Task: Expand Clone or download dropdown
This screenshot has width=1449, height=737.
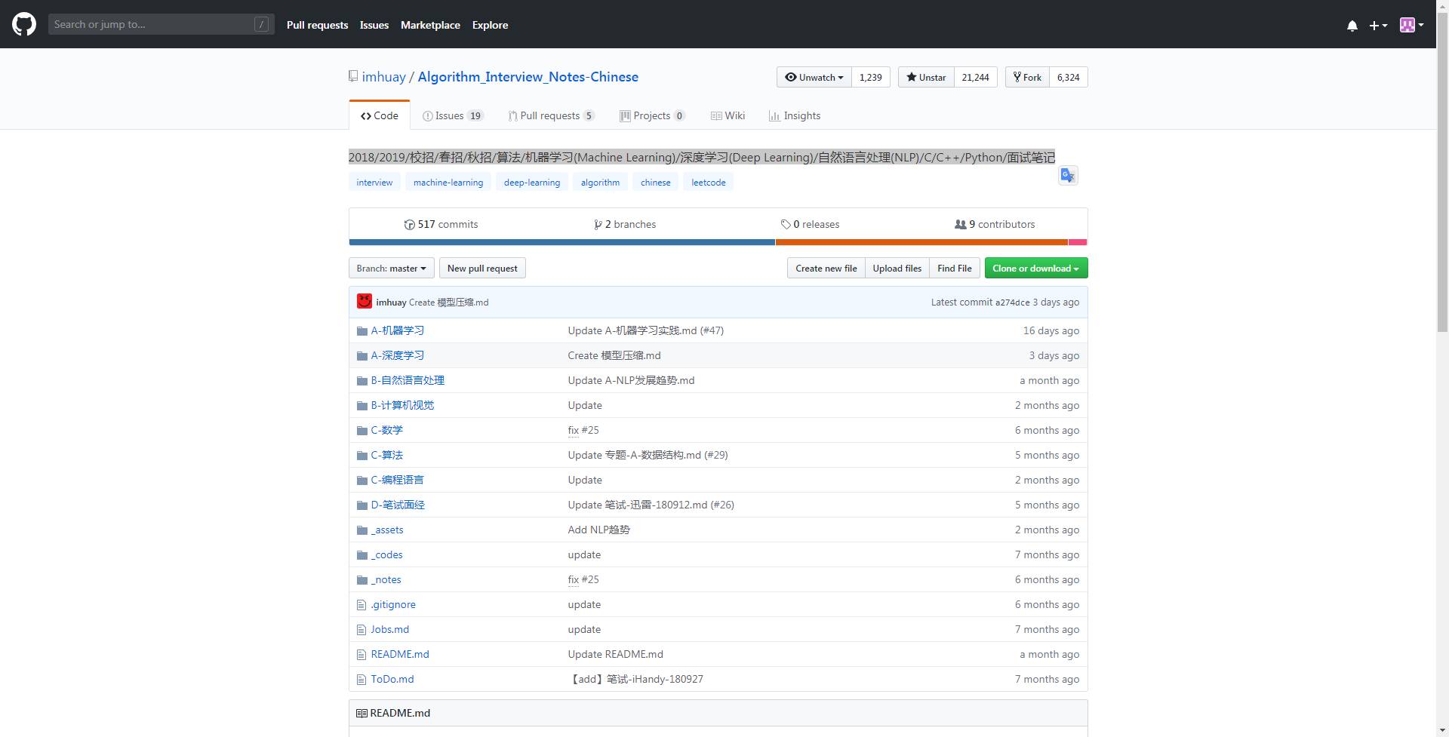Action: pyautogui.click(x=1036, y=269)
